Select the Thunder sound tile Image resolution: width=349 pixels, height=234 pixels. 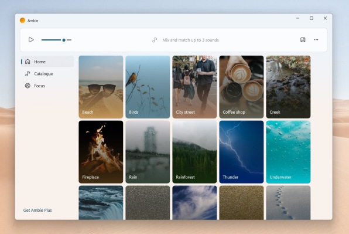coord(241,152)
